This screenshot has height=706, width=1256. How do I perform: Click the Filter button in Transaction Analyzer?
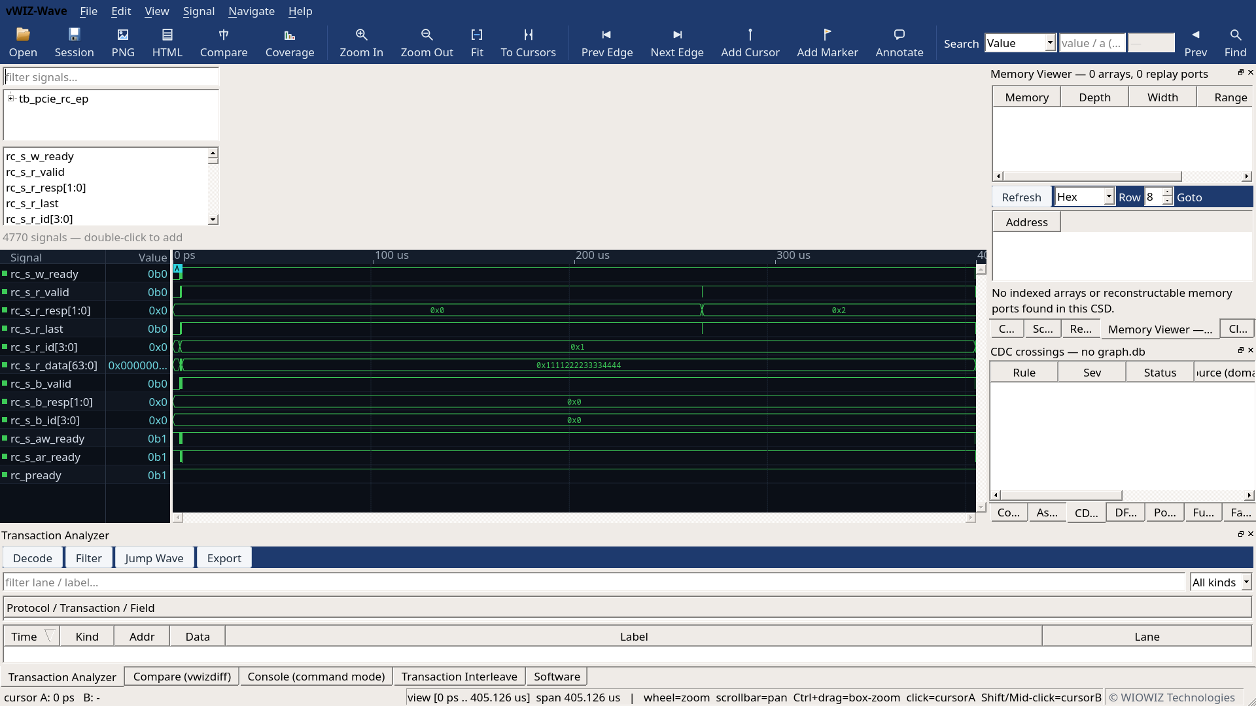[88, 558]
